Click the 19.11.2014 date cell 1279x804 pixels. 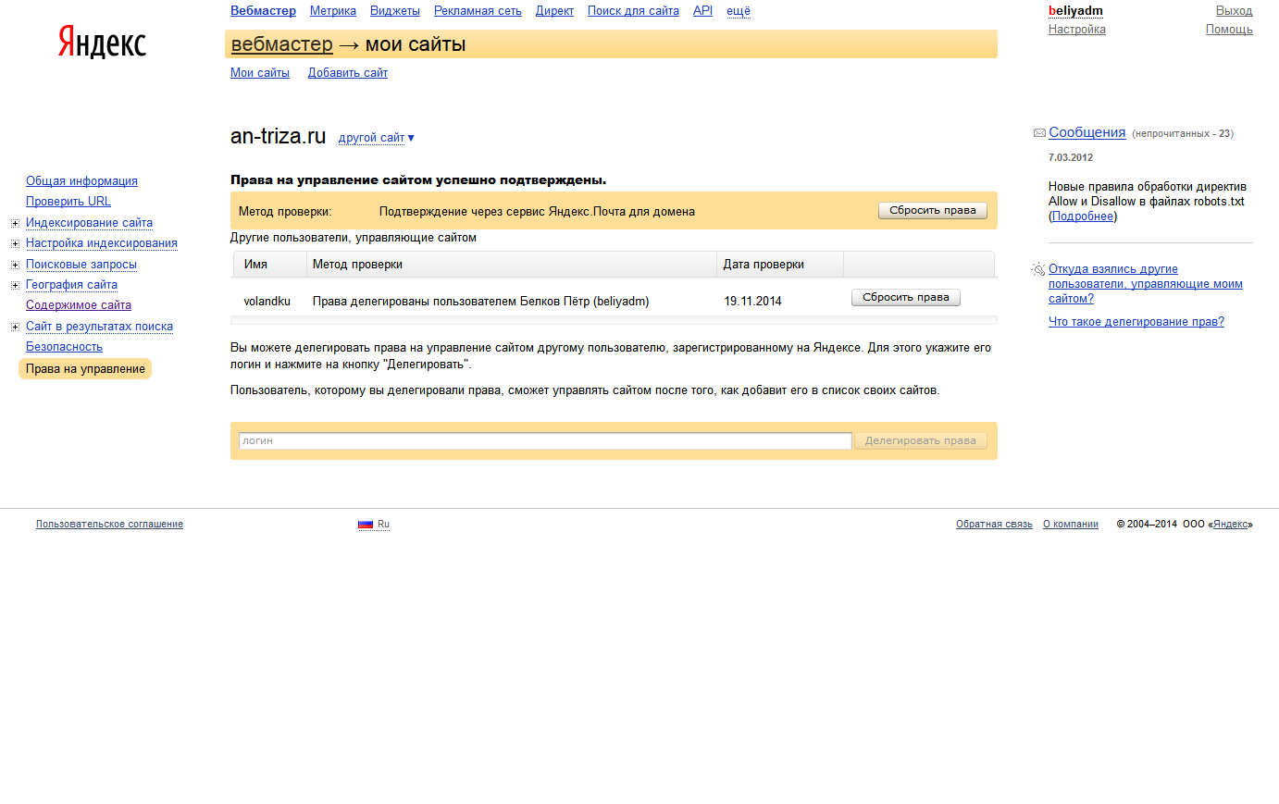(752, 302)
